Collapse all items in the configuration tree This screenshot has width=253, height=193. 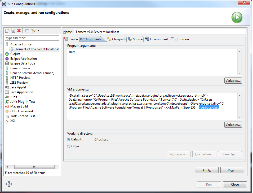(27, 31)
